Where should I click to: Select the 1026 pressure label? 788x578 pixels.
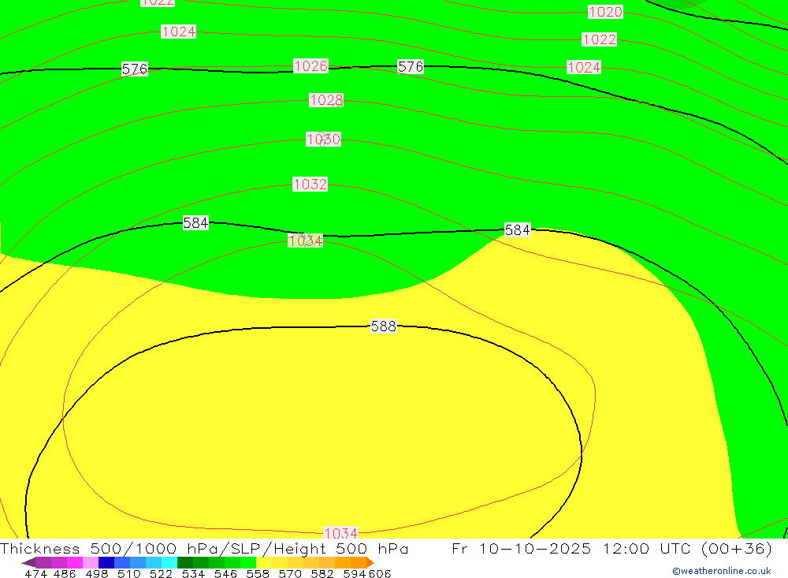[310, 66]
